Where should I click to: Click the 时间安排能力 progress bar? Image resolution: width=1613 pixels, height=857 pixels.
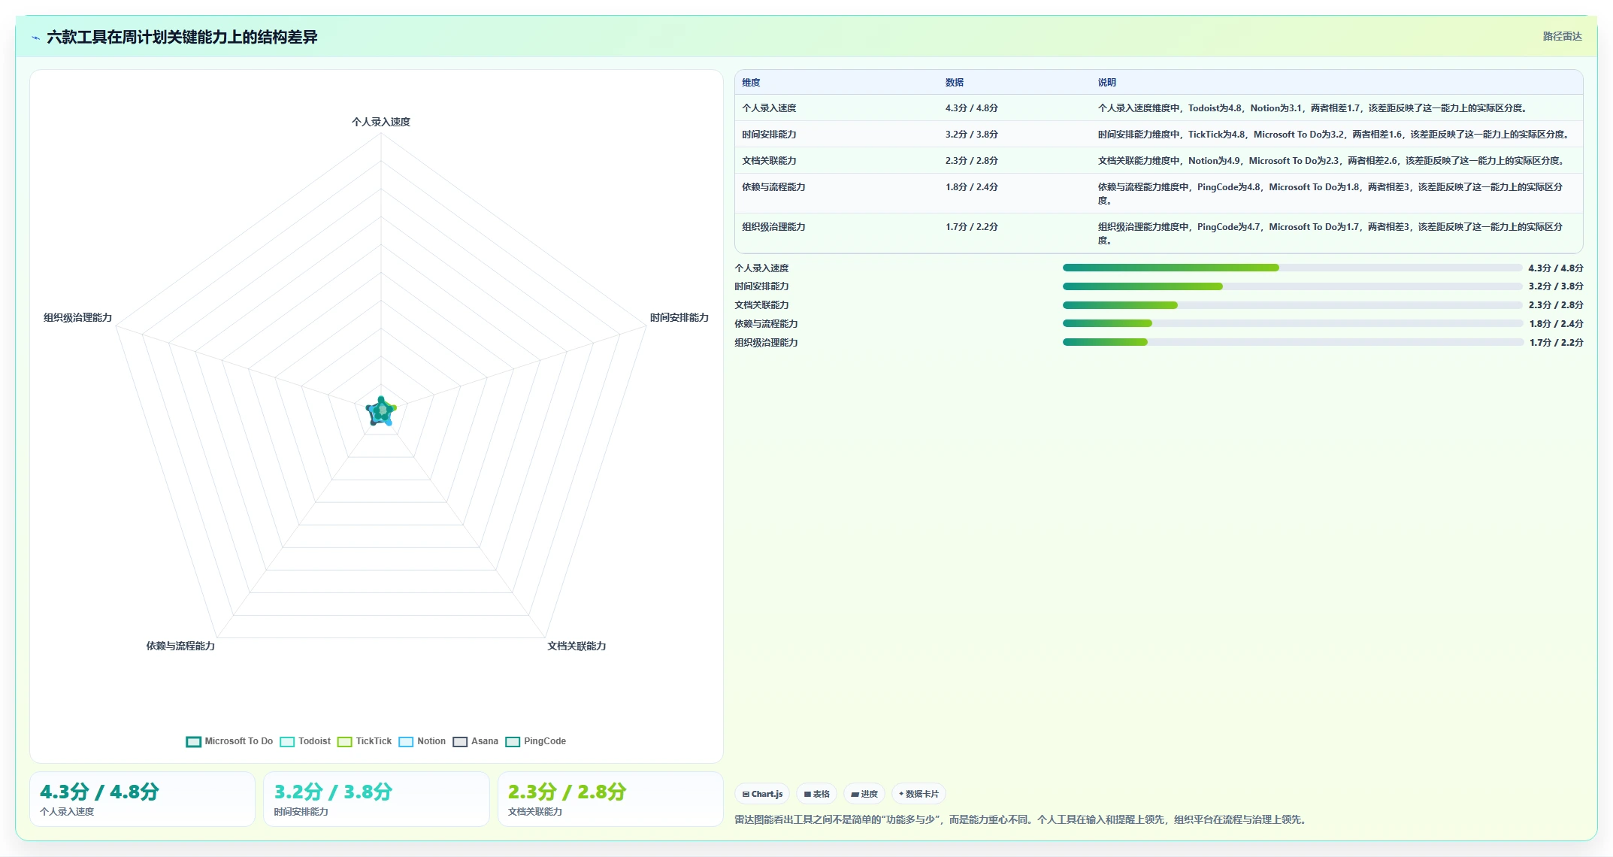coord(1292,286)
